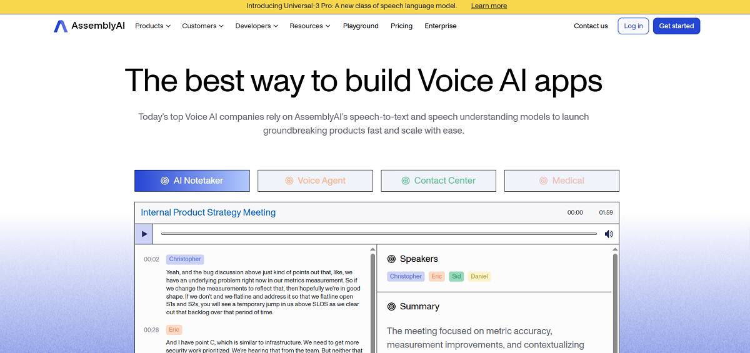This screenshot has width=750, height=353.
Task: Select the Eric tag under Speakers
Action: tap(437, 276)
